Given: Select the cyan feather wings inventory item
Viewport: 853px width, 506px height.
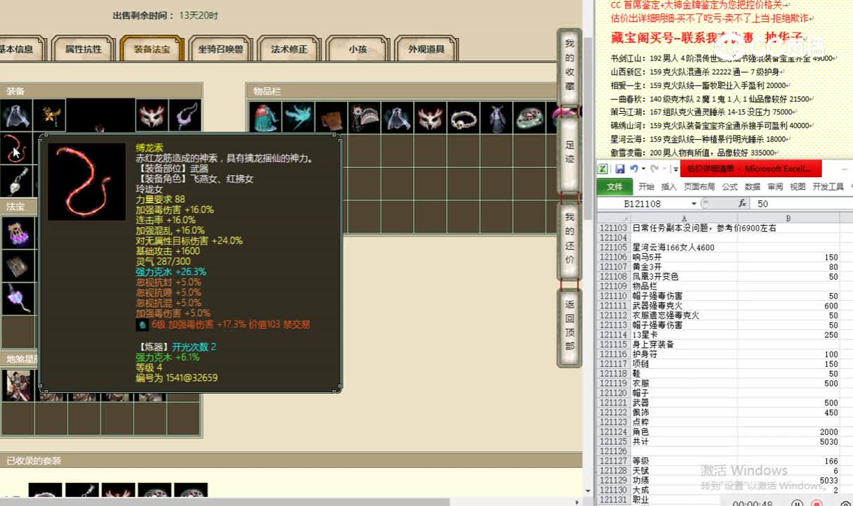Looking at the screenshot, I should 298,117.
